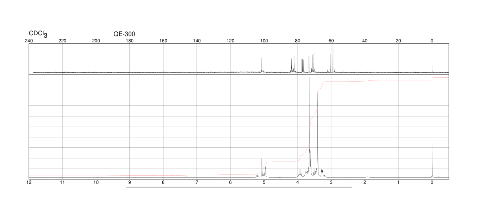
Task: Select the 200 tick label on carbon axis
Action: point(96,41)
